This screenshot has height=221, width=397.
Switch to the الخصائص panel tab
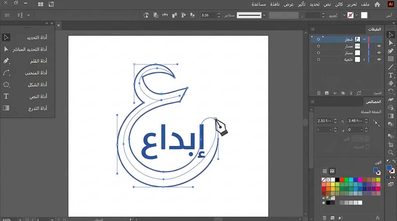click(373, 102)
